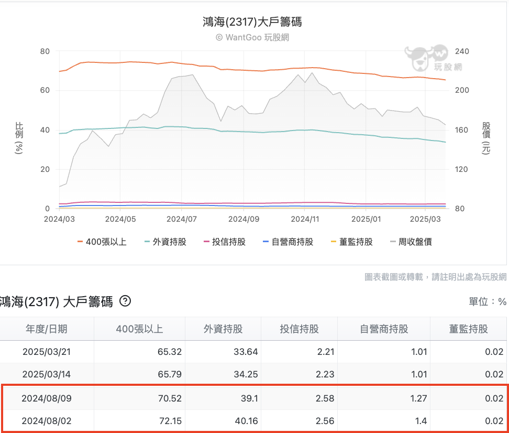Select the 2025/03/14 date cell

(x=47, y=374)
